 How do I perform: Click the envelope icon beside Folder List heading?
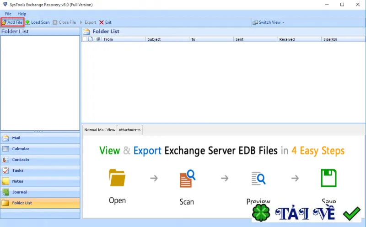(86, 32)
